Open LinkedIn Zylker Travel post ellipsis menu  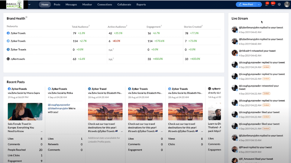(122, 132)
